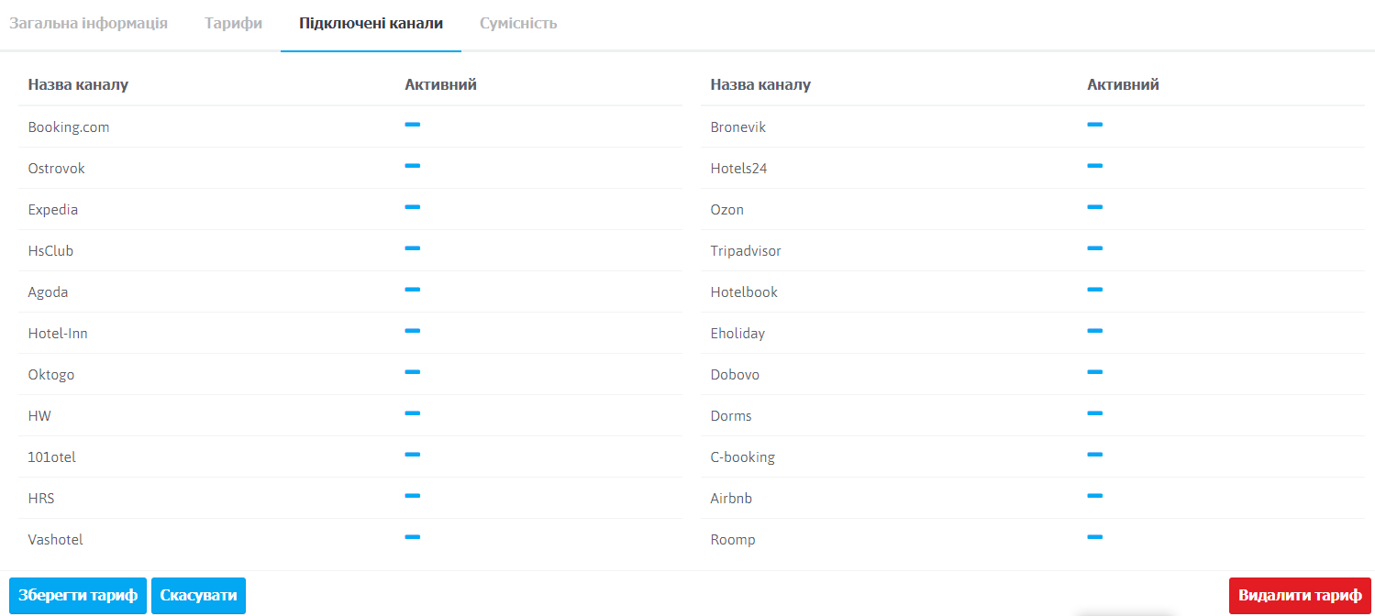Click the Dobovo channel row name

[735, 375]
